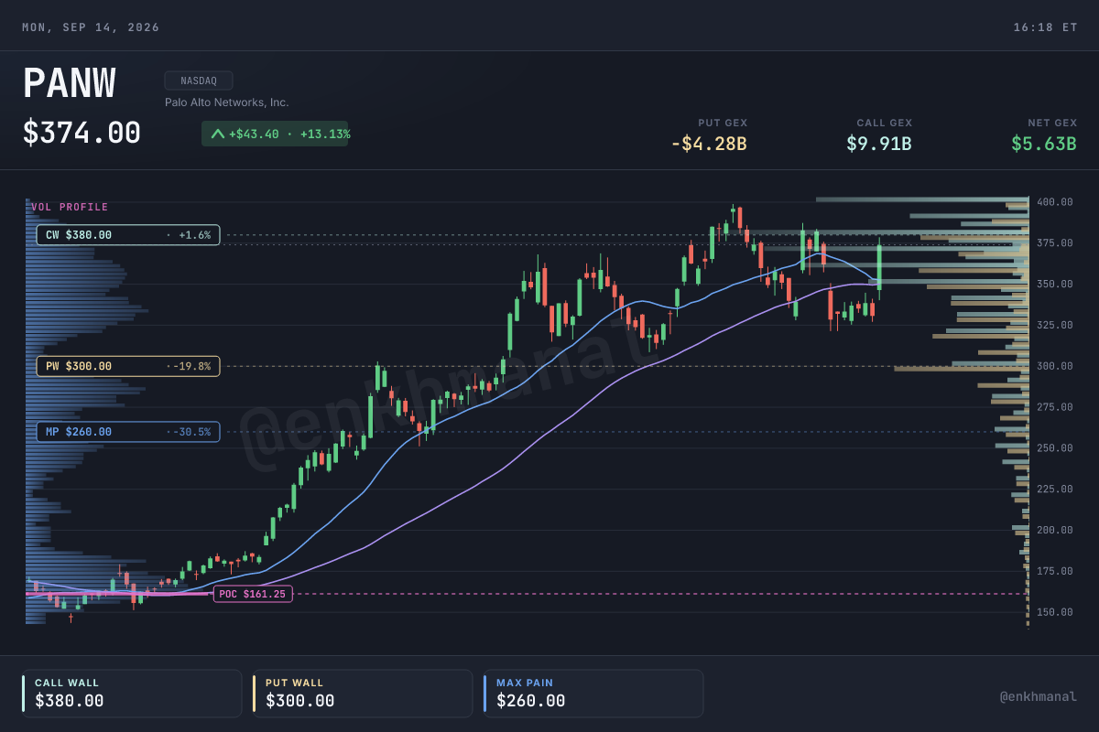Click the up-arrow icon in change badge
Viewport: 1099px width, 732px height.
[218, 134]
